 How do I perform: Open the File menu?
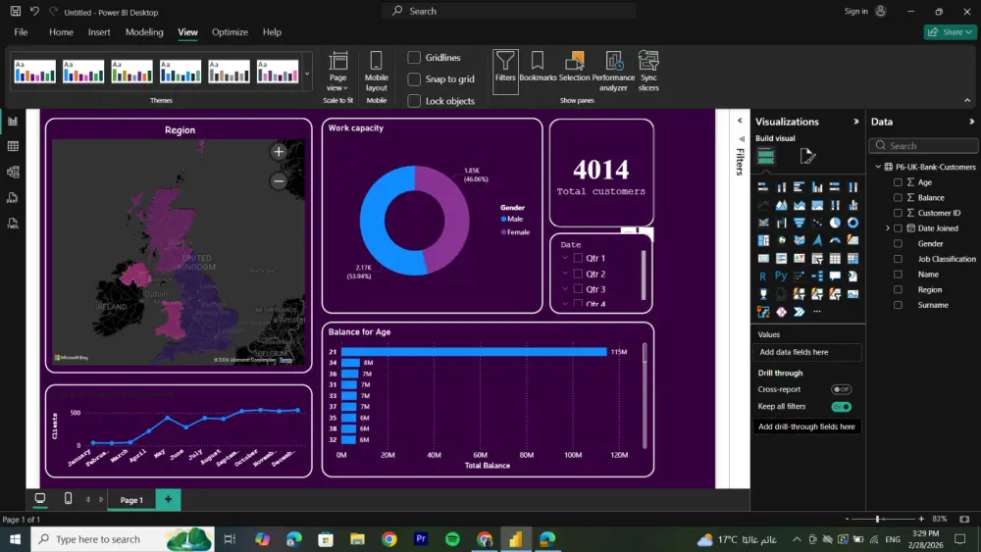(21, 32)
